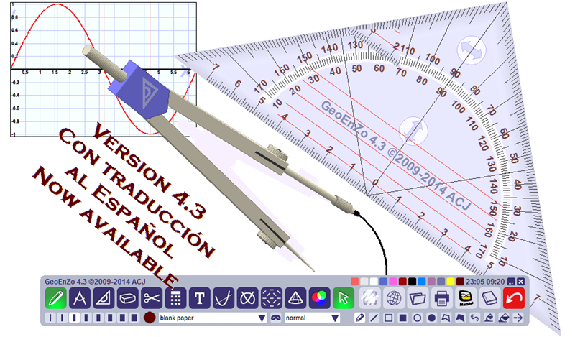Select the dashed circular pattern tool
The image size is (575, 337).
coord(272,297)
